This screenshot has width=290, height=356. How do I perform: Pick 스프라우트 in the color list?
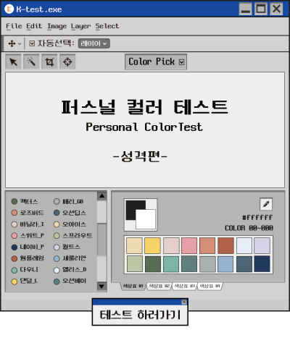pyautogui.click(x=72, y=235)
